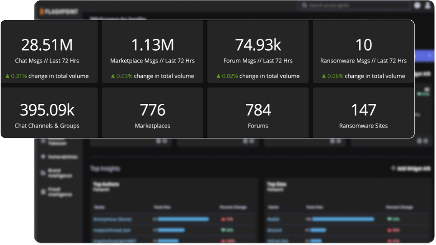Open the round help icon beside the search bar
This screenshot has width=436, height=245.
[x=417, y=5]
